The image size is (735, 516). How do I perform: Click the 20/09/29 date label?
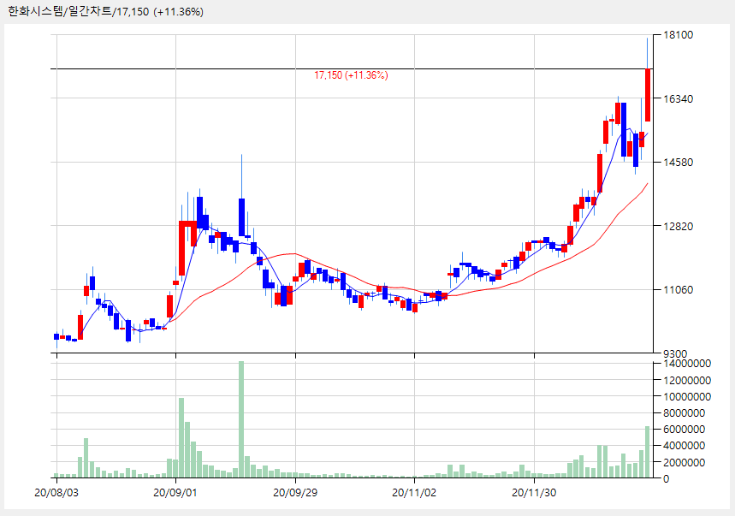coord(295,493)
